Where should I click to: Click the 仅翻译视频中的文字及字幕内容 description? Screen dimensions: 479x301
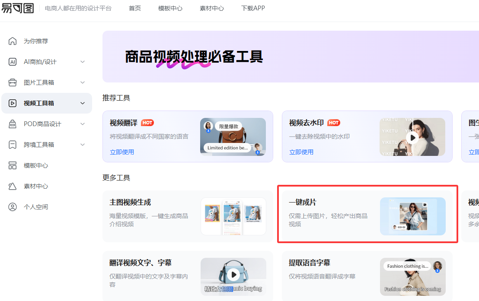[x=149, y=280]
